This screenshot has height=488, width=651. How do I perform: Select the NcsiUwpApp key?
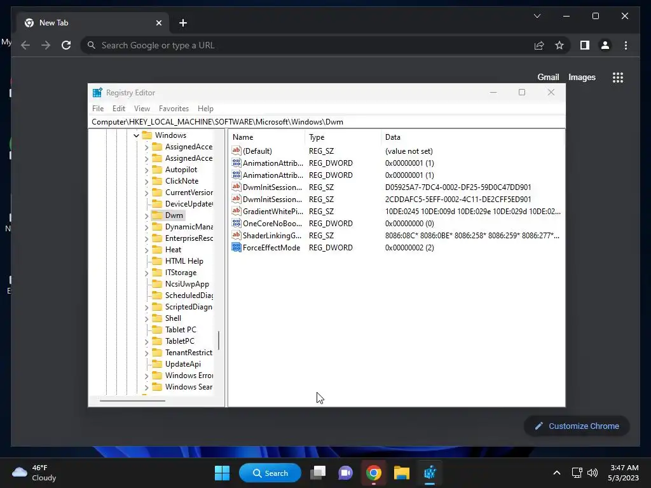click(x=187, y=284)
